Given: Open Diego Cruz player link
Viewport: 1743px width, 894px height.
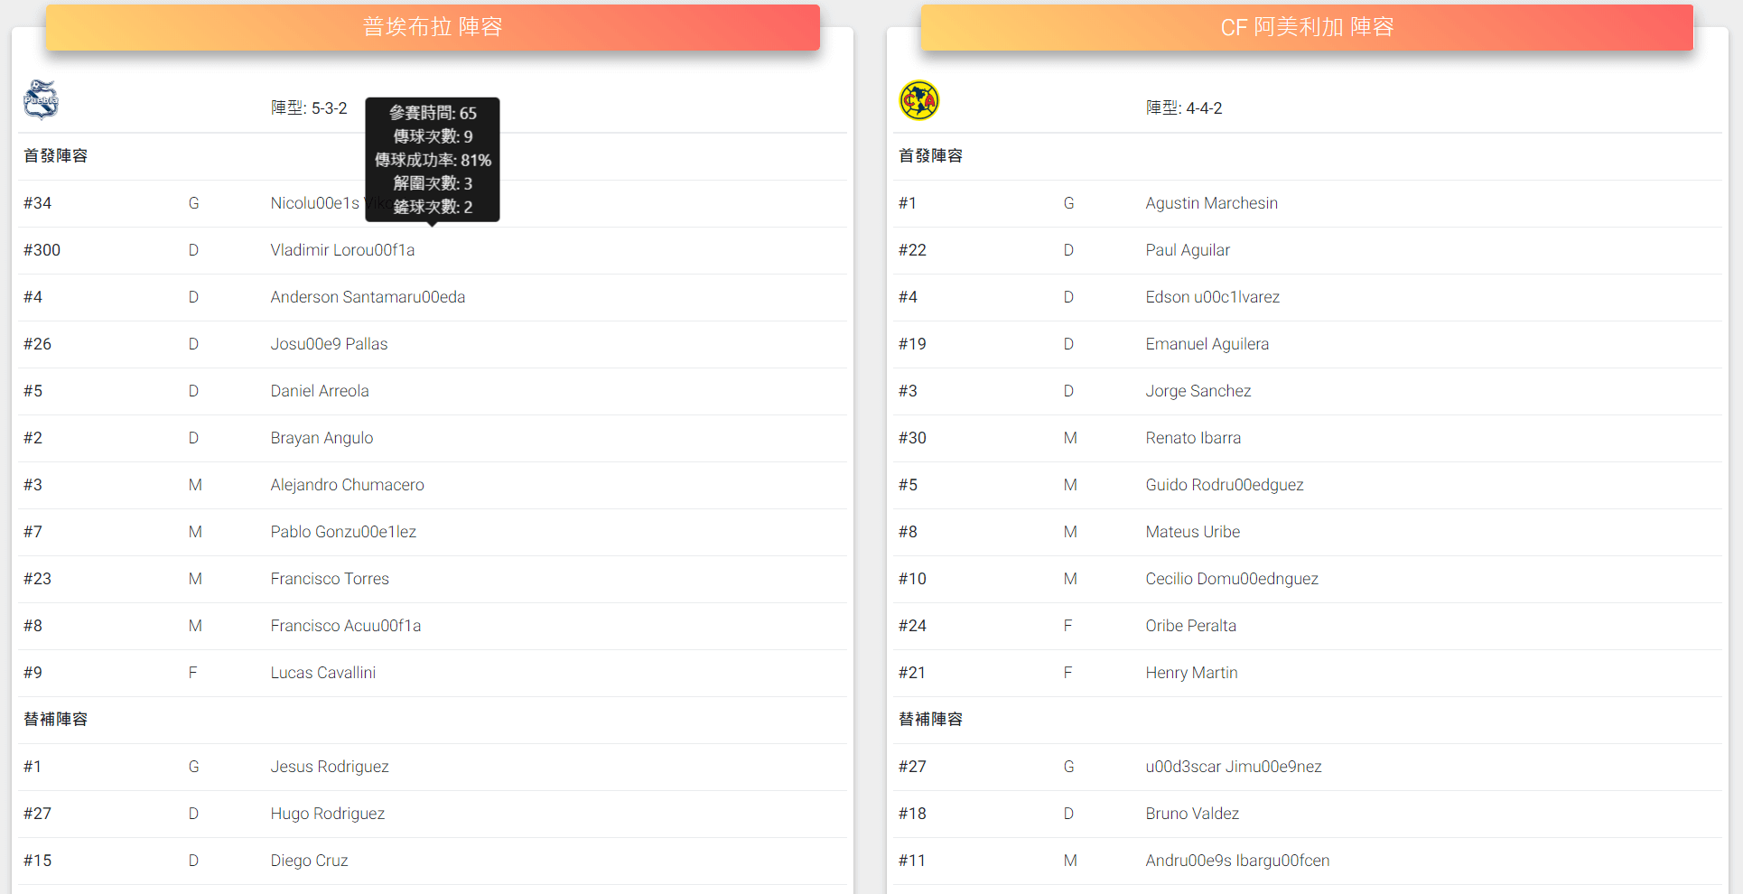Looking at the screenshot, I should [x=309, y=861].
